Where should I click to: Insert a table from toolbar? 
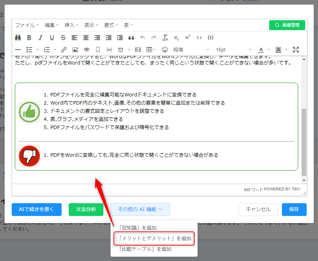[149, 50]
